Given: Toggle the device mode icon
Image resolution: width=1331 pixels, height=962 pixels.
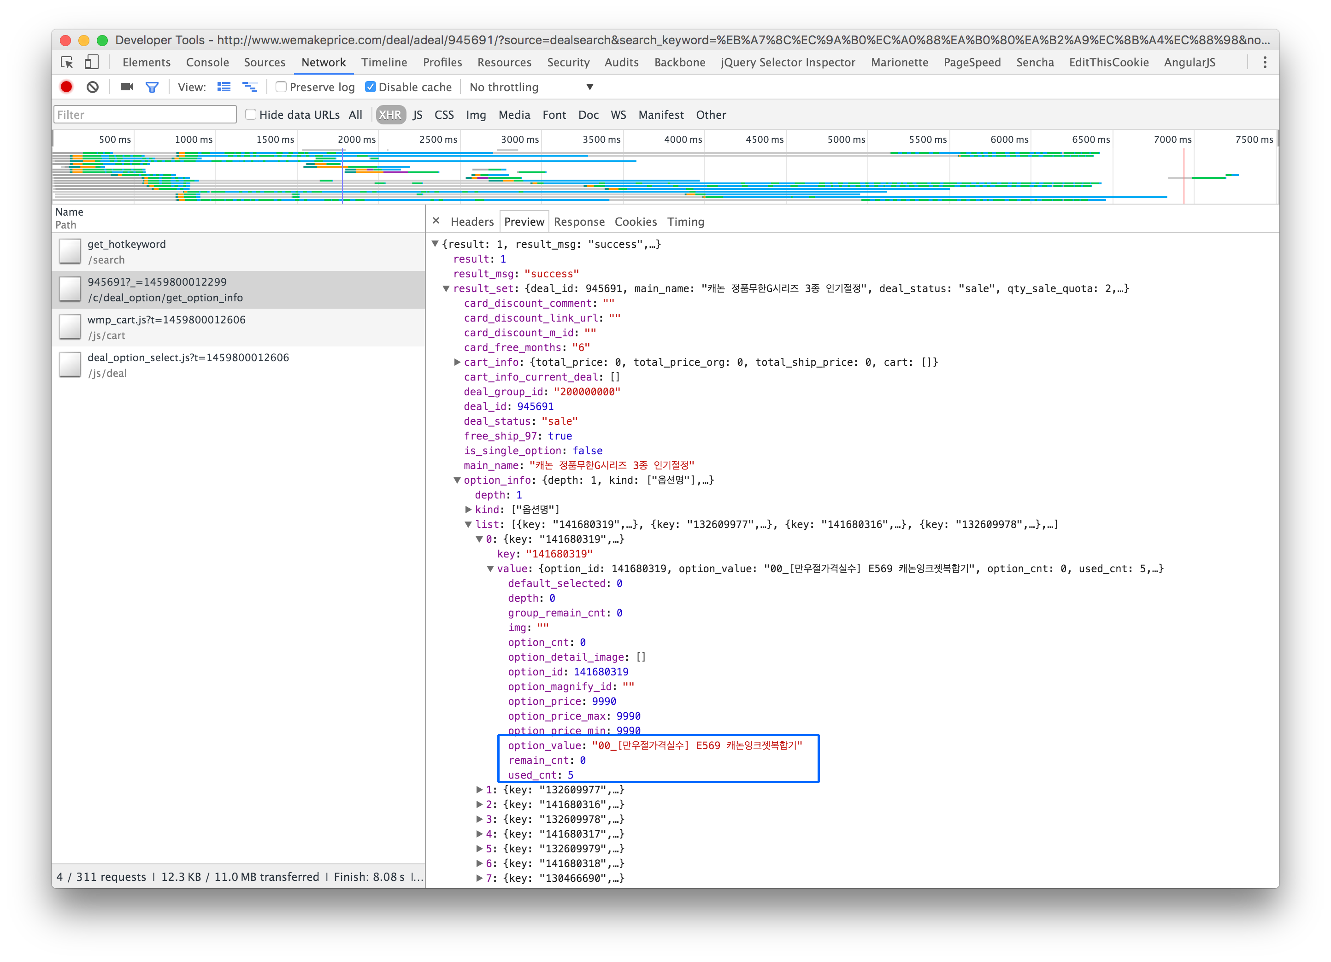Looking at the screenshot, I should pyautogui.click(x=91, y=62).
